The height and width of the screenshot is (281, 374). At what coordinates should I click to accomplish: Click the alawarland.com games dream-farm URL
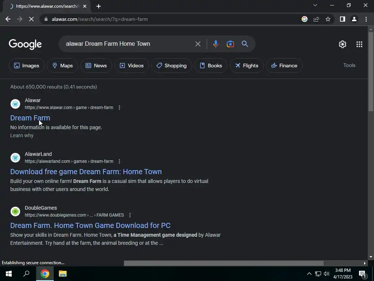pyautogui.click(x=69, y=161)
